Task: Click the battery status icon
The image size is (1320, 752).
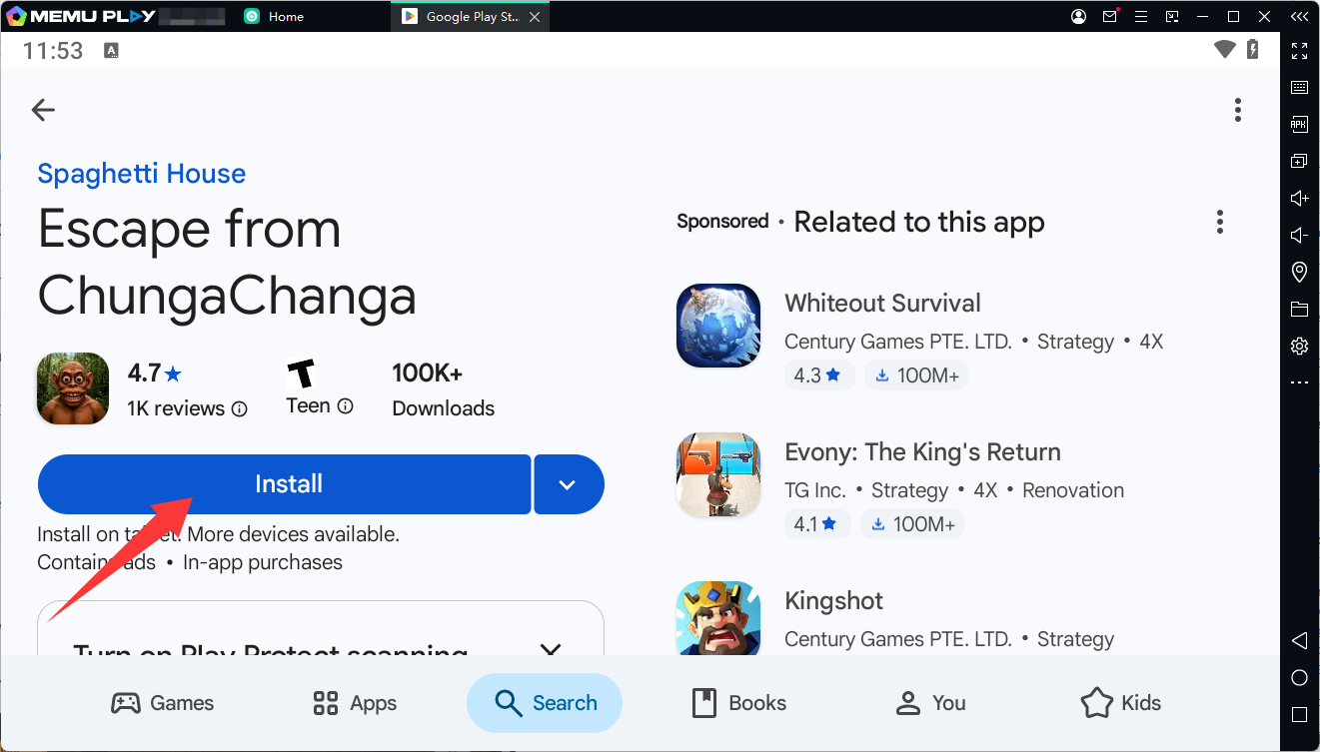Action: coord(1254,50)
